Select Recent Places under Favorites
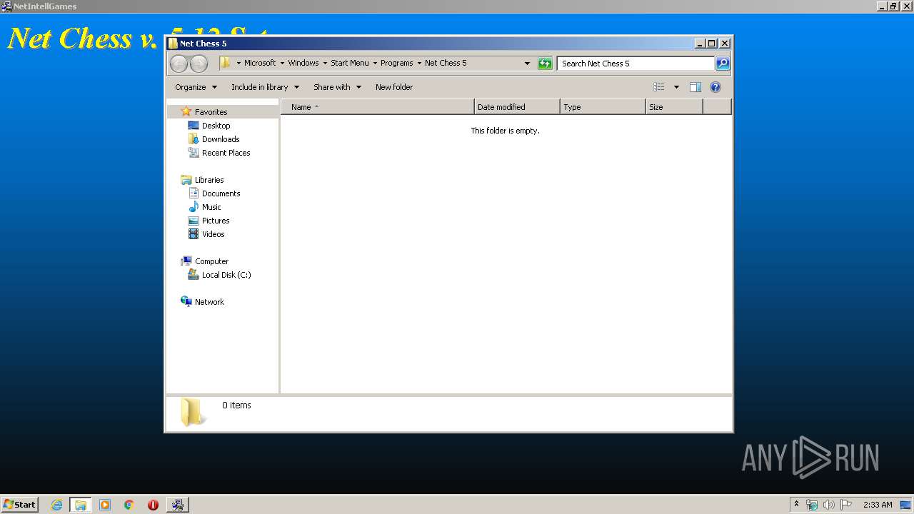Screen dimensions: 914x514 [226, 153]
